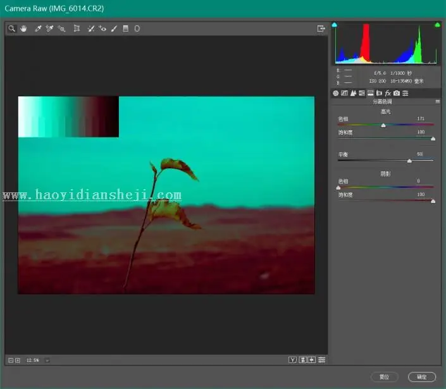Swap before and after settings icon
The image size is (446, 389).
pyautogui.click(x=302, y=360)
